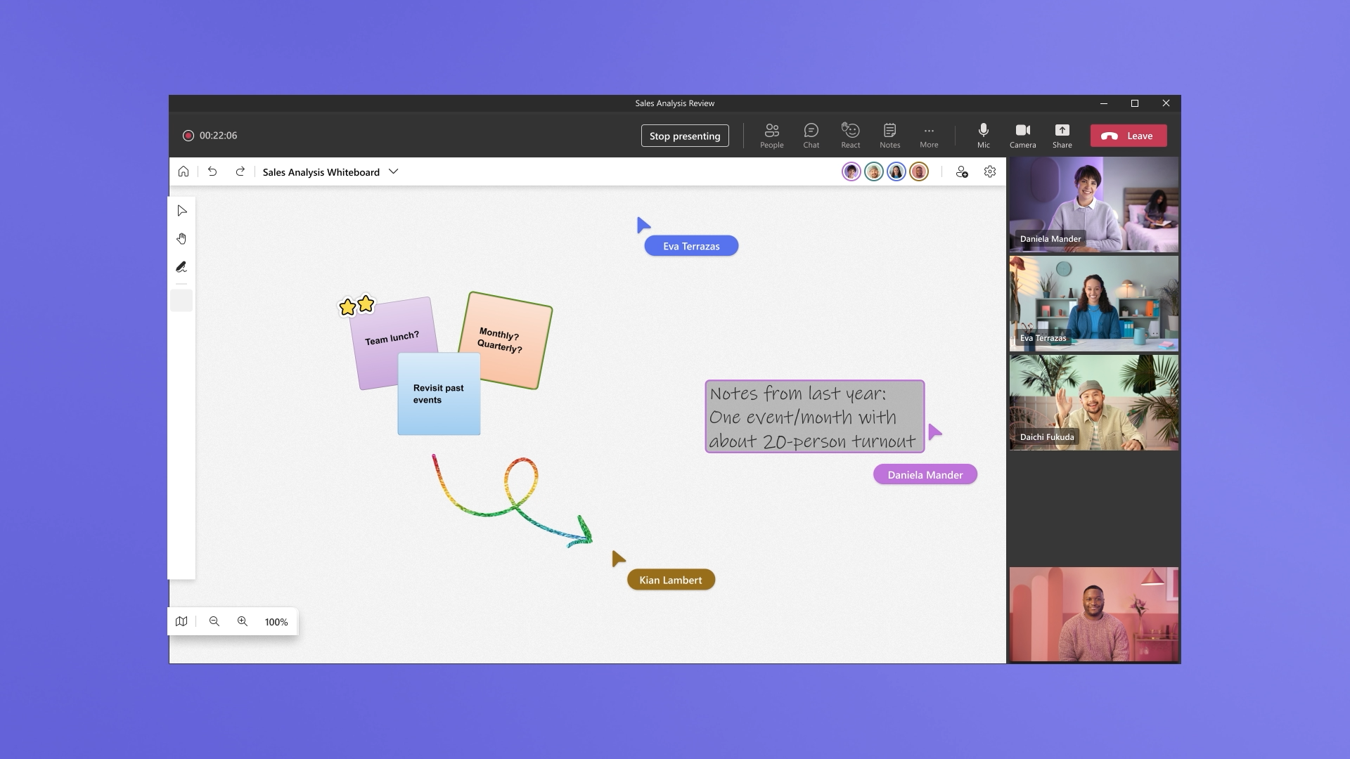Open the People panel
The height and width of the screenshot is (759, 1350).
click(x=771, y=135)
